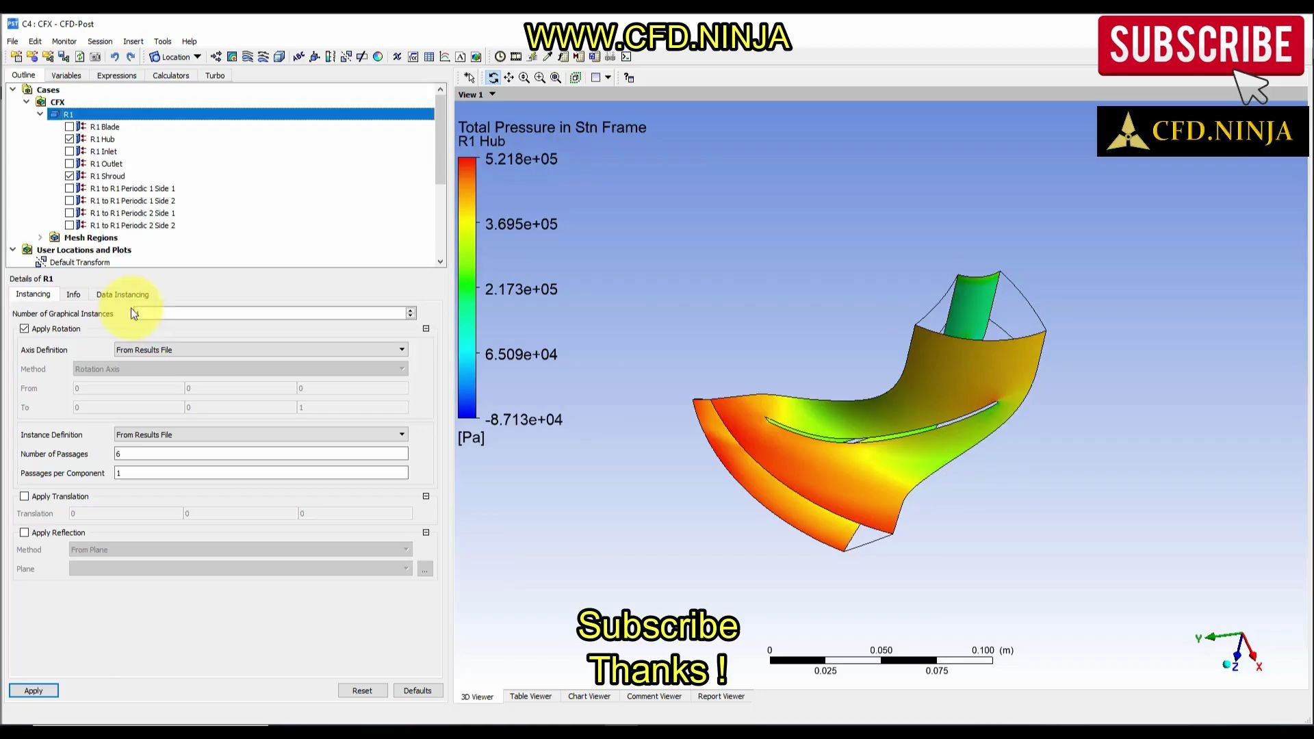Click the Defaults button

tap(417, 690)
